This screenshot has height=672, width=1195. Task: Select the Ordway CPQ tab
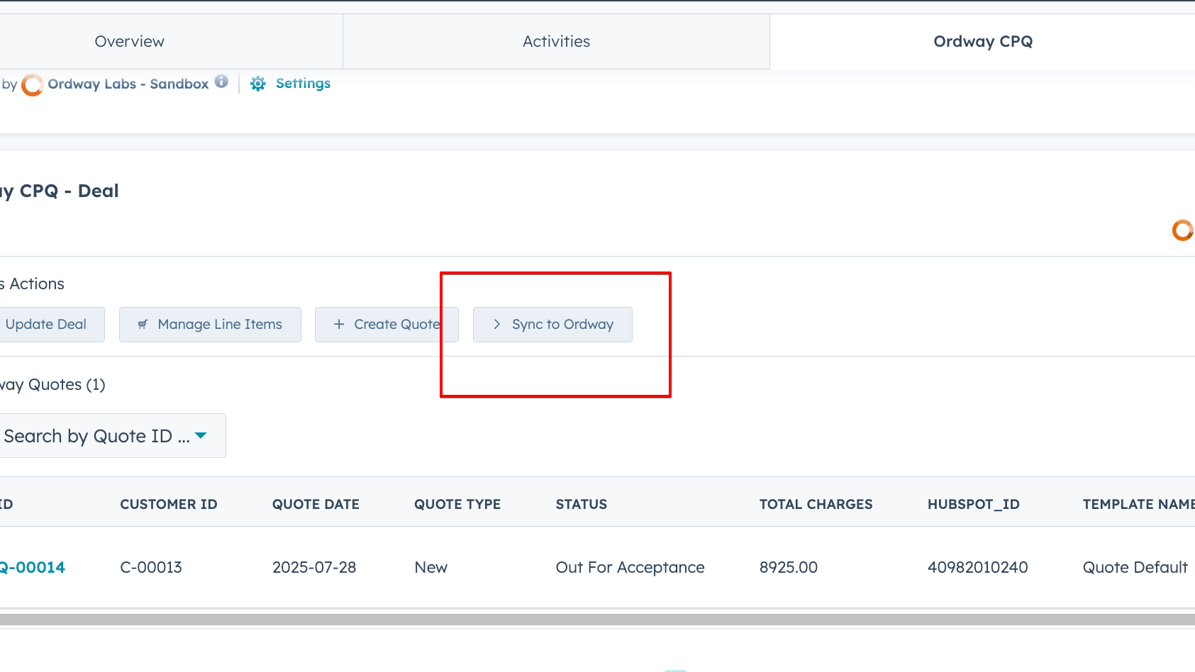(x=982, y=42)
